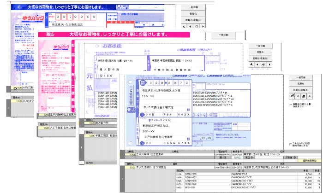
Task: Click next arrow in back blue Yu-Pack window
Action: [203, 26]
